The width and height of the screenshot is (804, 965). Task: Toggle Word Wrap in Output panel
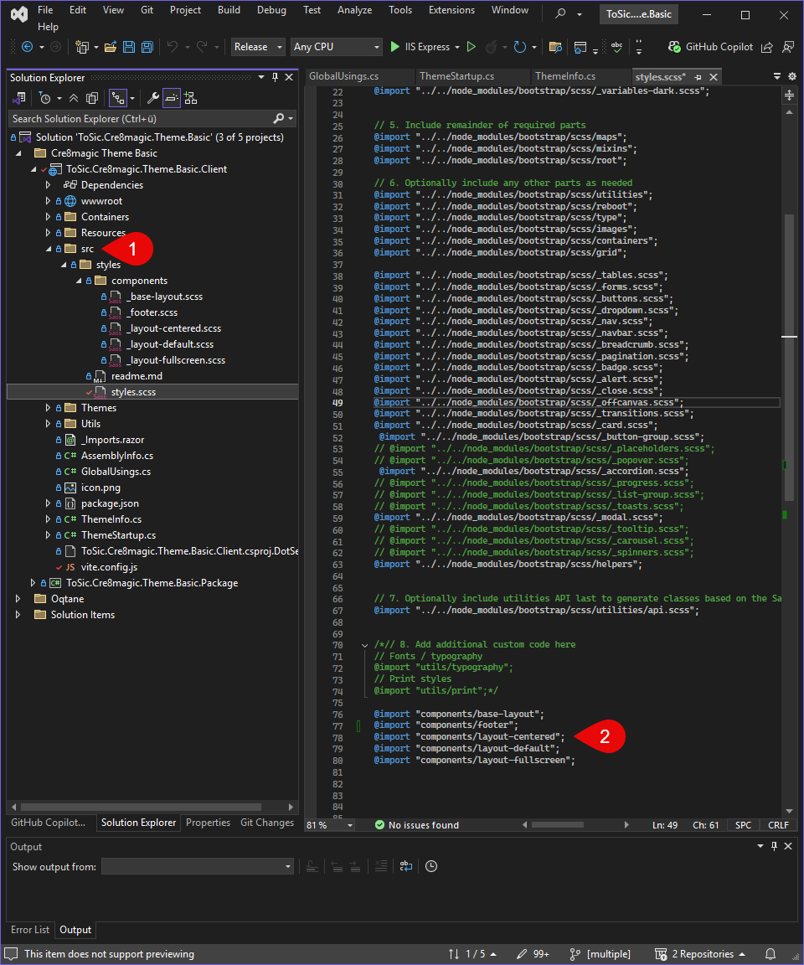pos(405,866)
